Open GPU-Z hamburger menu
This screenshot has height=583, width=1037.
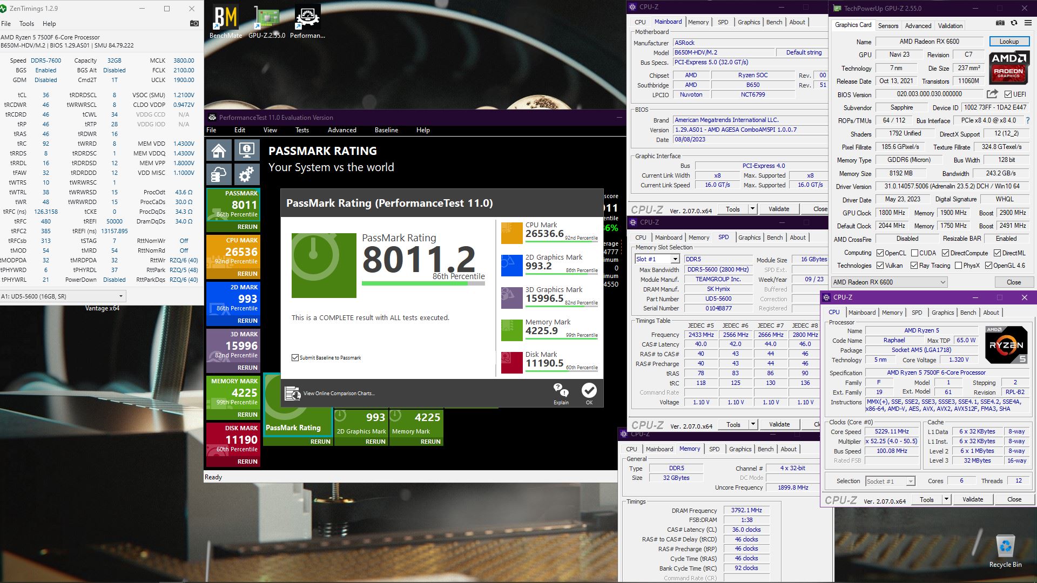[1027, 23]
